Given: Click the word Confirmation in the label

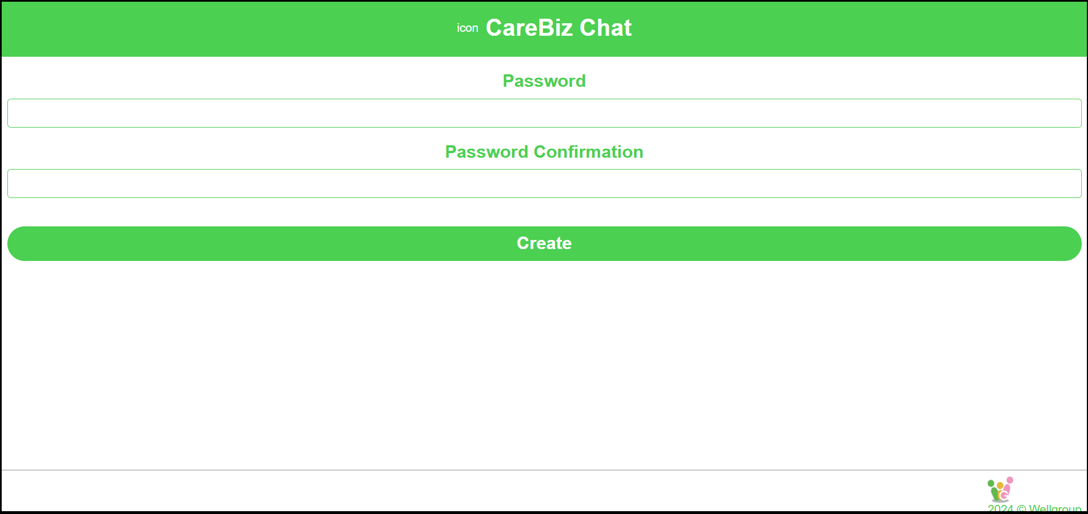Looking at the screenshot, I should tap(588, 152).
